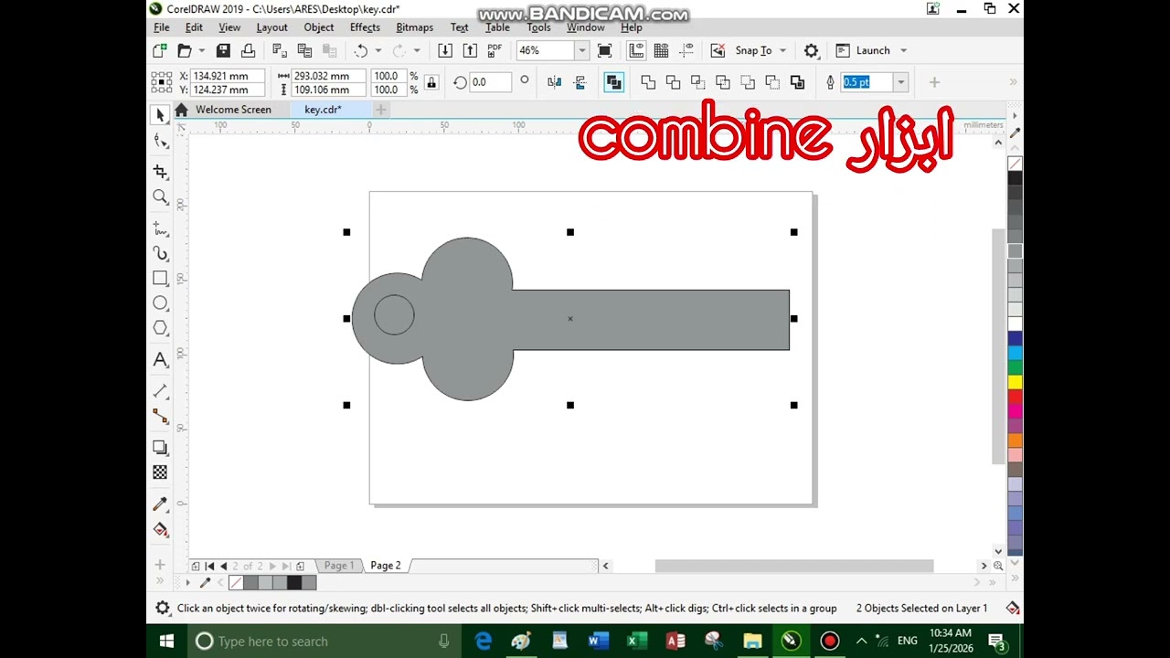Toggle full-screen preview

click(604, 51)
